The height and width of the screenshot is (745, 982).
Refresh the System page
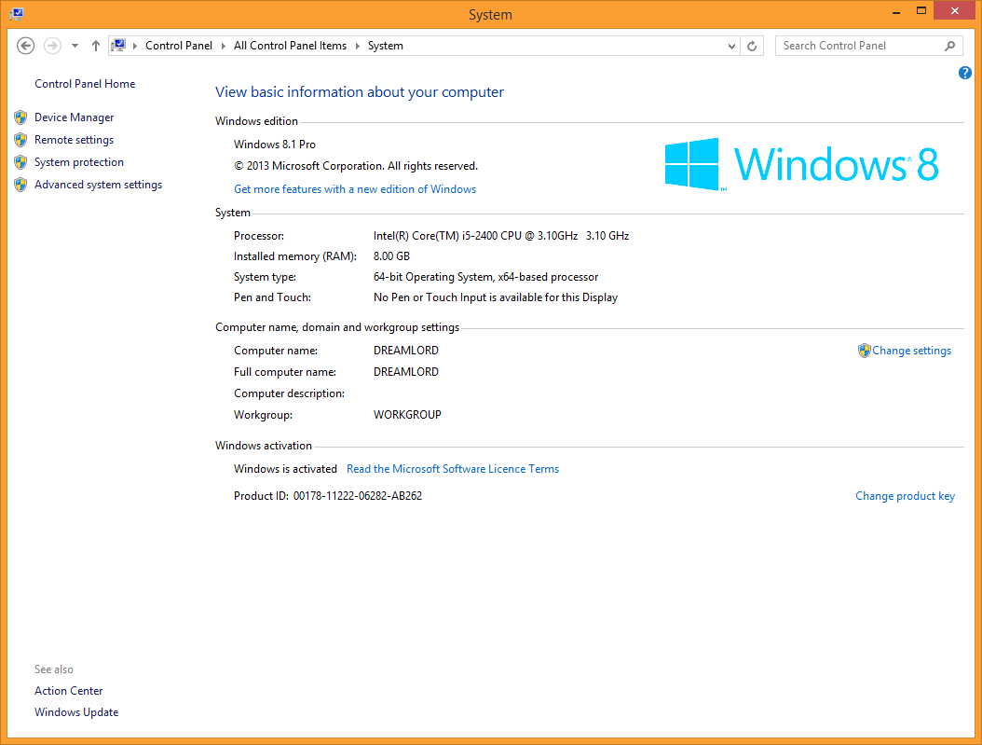752,46
